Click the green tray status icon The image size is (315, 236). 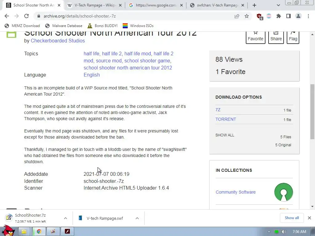coord(277,232)
